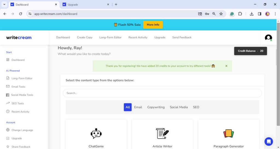The height and width of the screenshot is (149, 280).
Task: View site information icon in the address bar
Action: click(30, 14)
